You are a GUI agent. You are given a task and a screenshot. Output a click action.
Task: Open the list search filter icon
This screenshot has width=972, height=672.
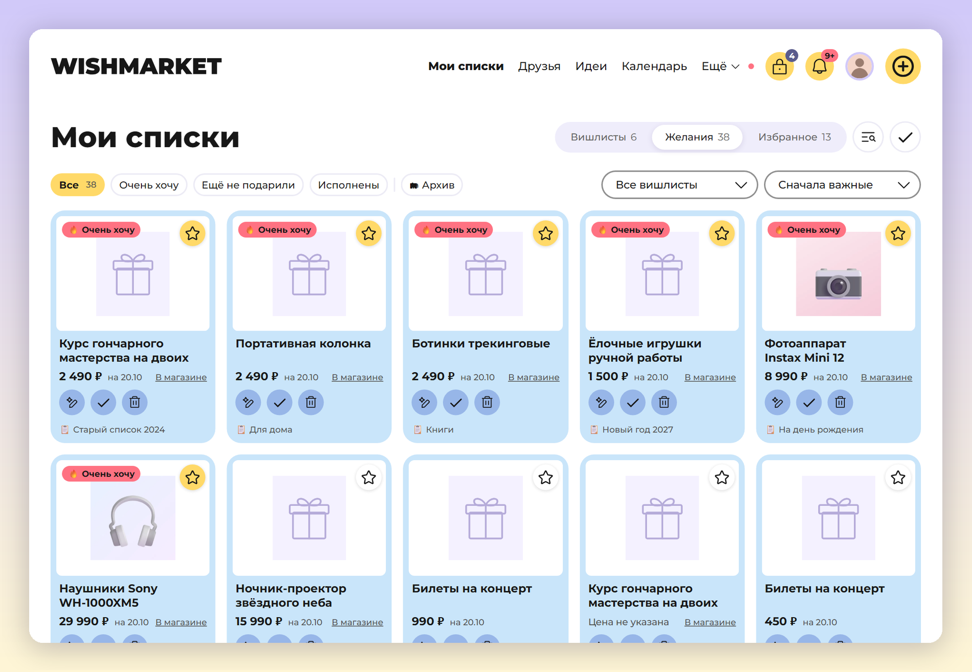point(868,137)
